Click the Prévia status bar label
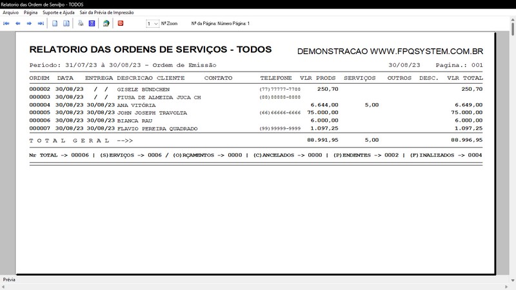This screenshot has width=516, height=290. click(x=9, y=280)
